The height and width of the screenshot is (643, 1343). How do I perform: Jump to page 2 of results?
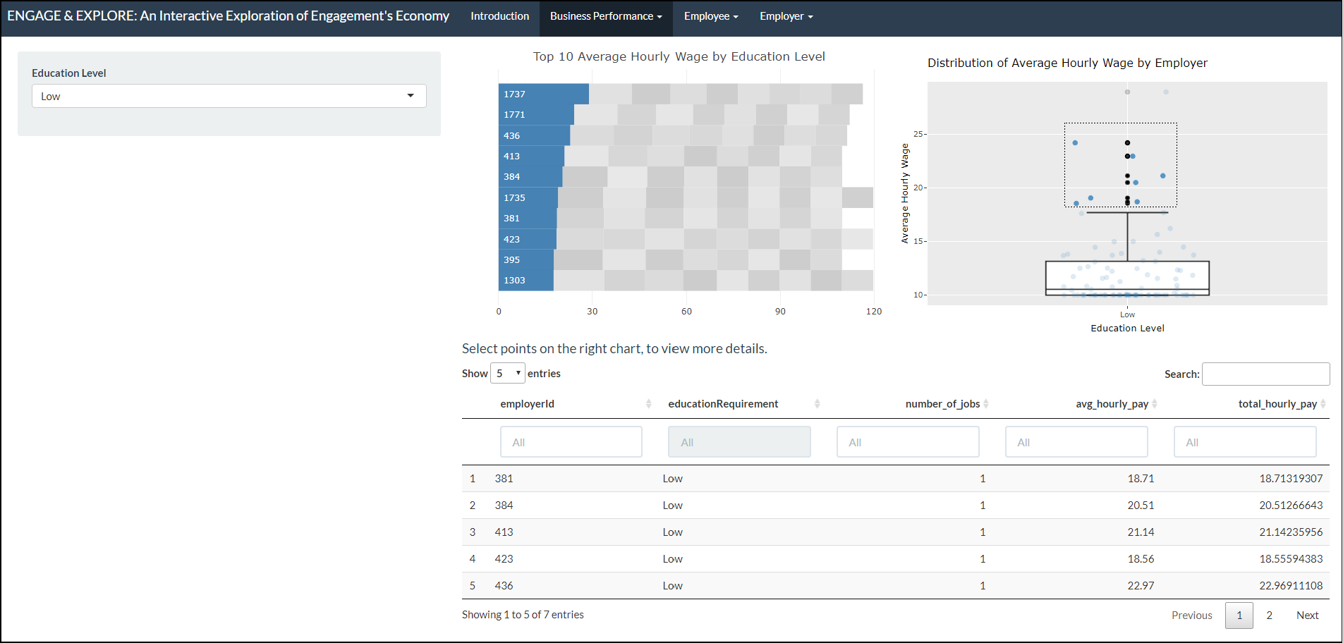tap(1269, 616)
